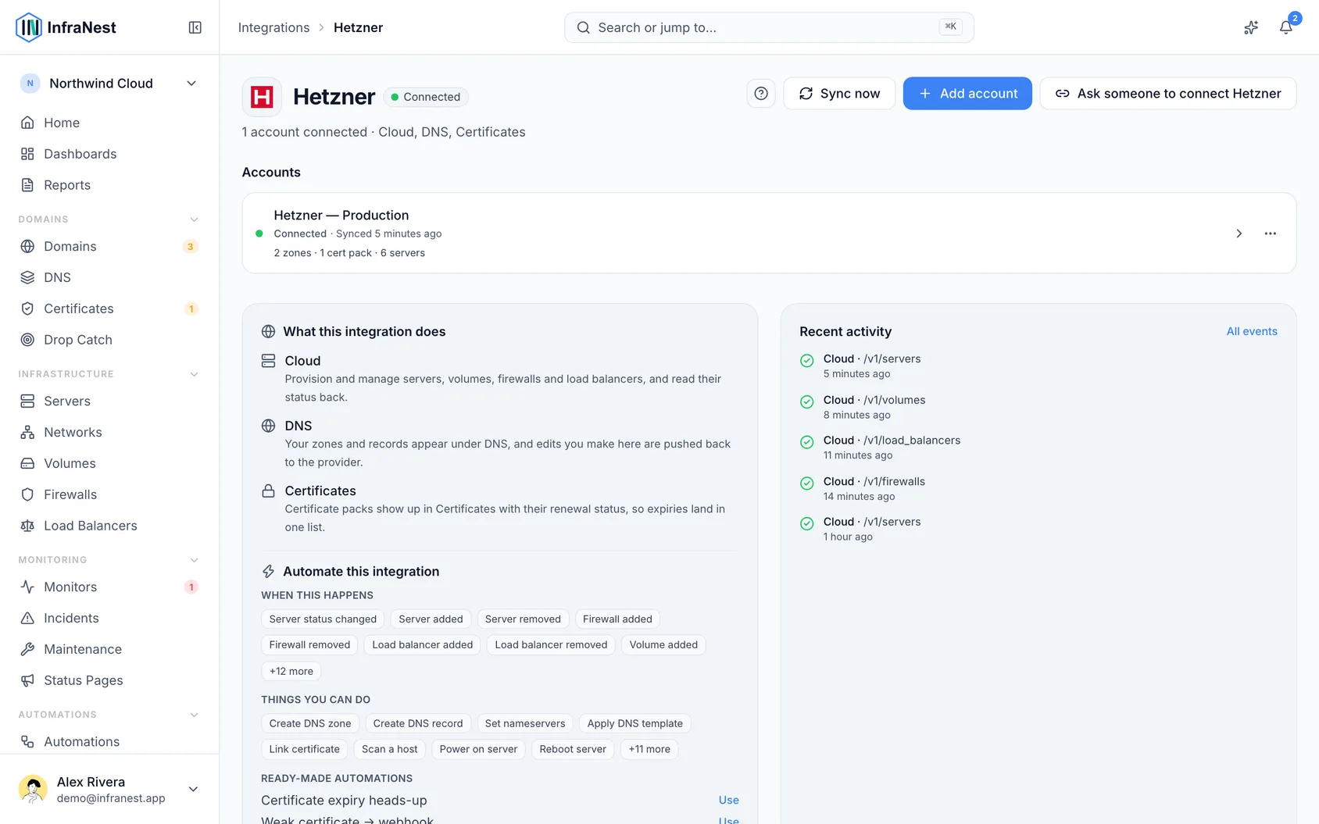Click the Maintenance wrench icon
Screen dimensions: 1319x824
point(27,649)
